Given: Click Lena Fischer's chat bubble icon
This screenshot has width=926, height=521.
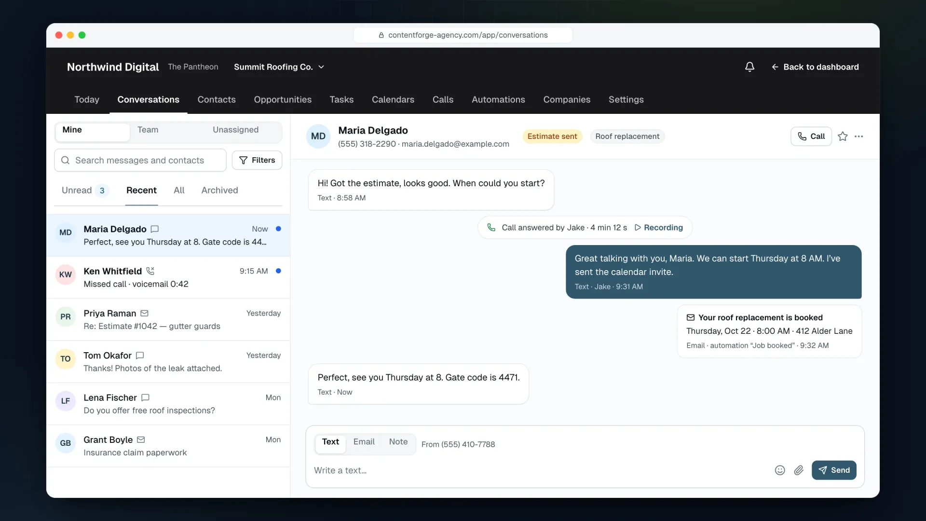Looking at the screenshot, I should click(x=145, y=398).
